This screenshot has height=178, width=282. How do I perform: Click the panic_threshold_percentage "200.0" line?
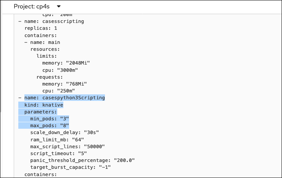82,160
